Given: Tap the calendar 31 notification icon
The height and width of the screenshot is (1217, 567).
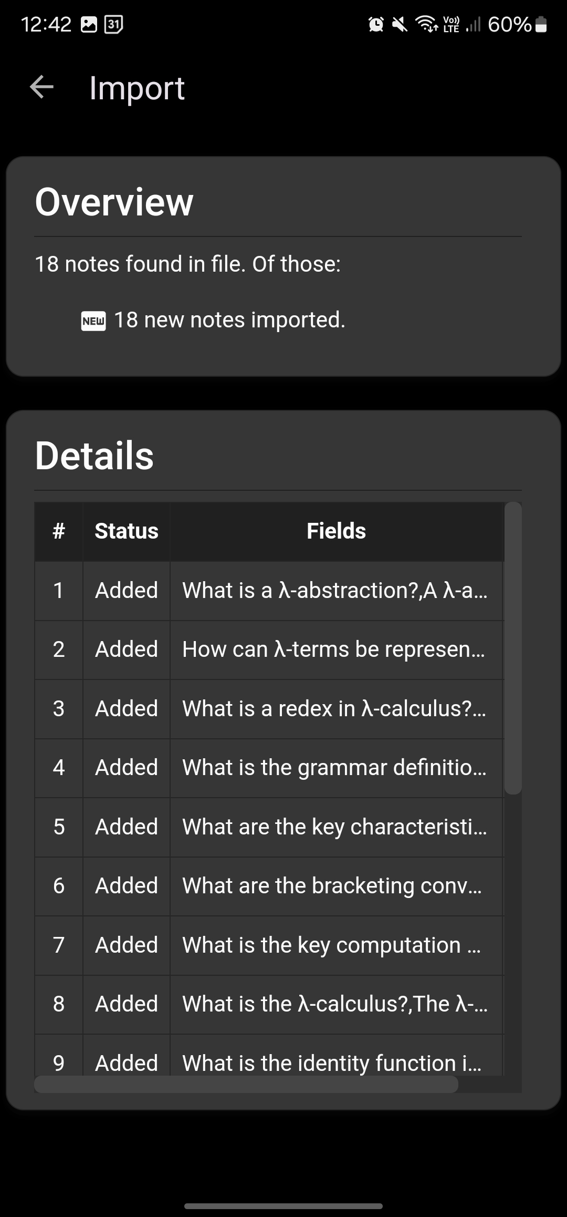Looking at the screenshot, I should tap(114, 24).
